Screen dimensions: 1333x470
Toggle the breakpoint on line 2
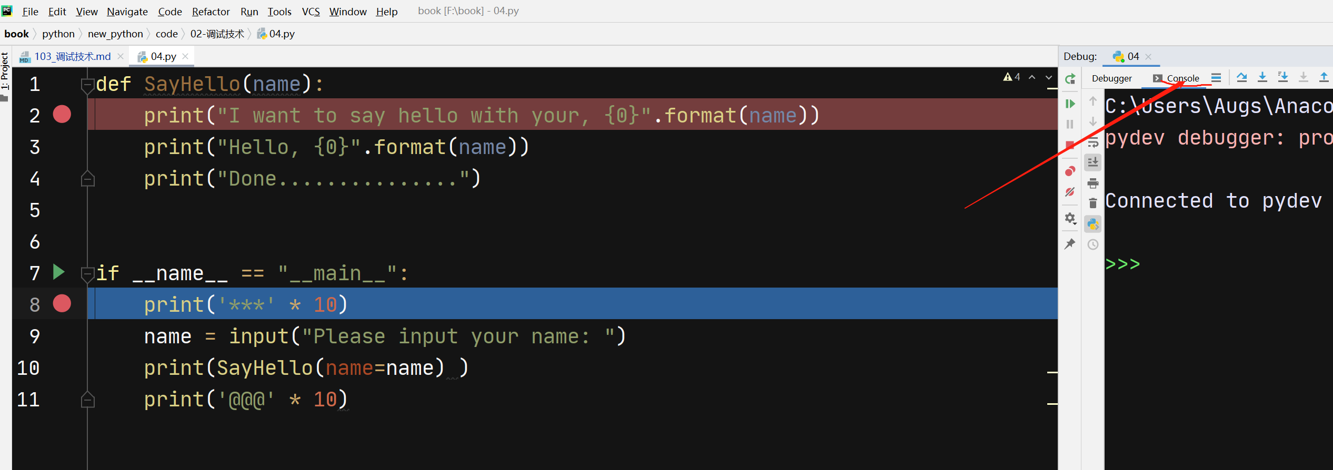click(x=62, y=115)
